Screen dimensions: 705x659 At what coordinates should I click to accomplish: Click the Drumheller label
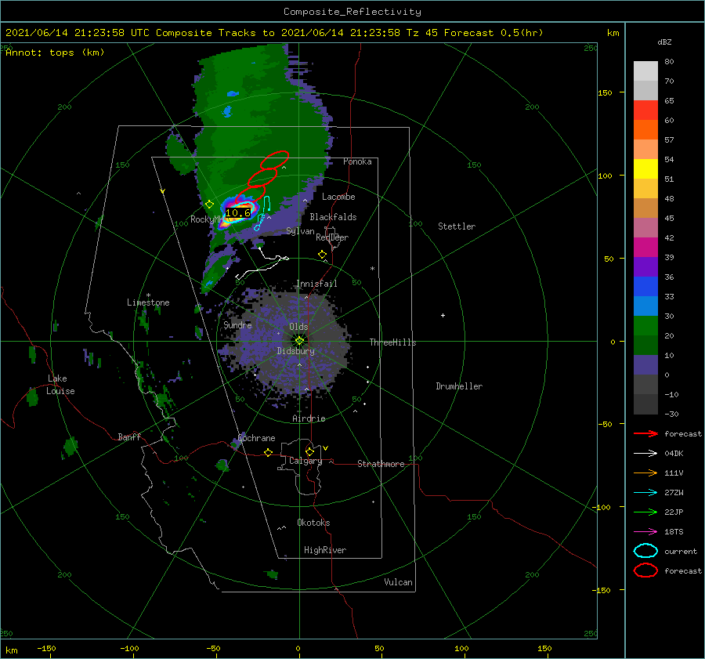click(459, 386)
